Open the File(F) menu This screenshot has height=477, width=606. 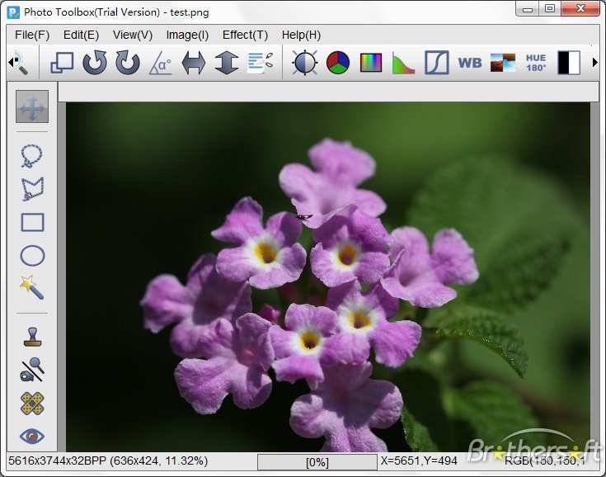point(32,35)
